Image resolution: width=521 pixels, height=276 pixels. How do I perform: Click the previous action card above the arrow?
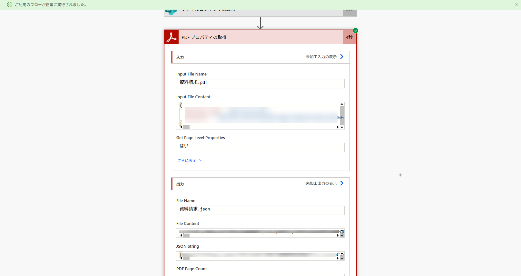click(x=260, y=13)
